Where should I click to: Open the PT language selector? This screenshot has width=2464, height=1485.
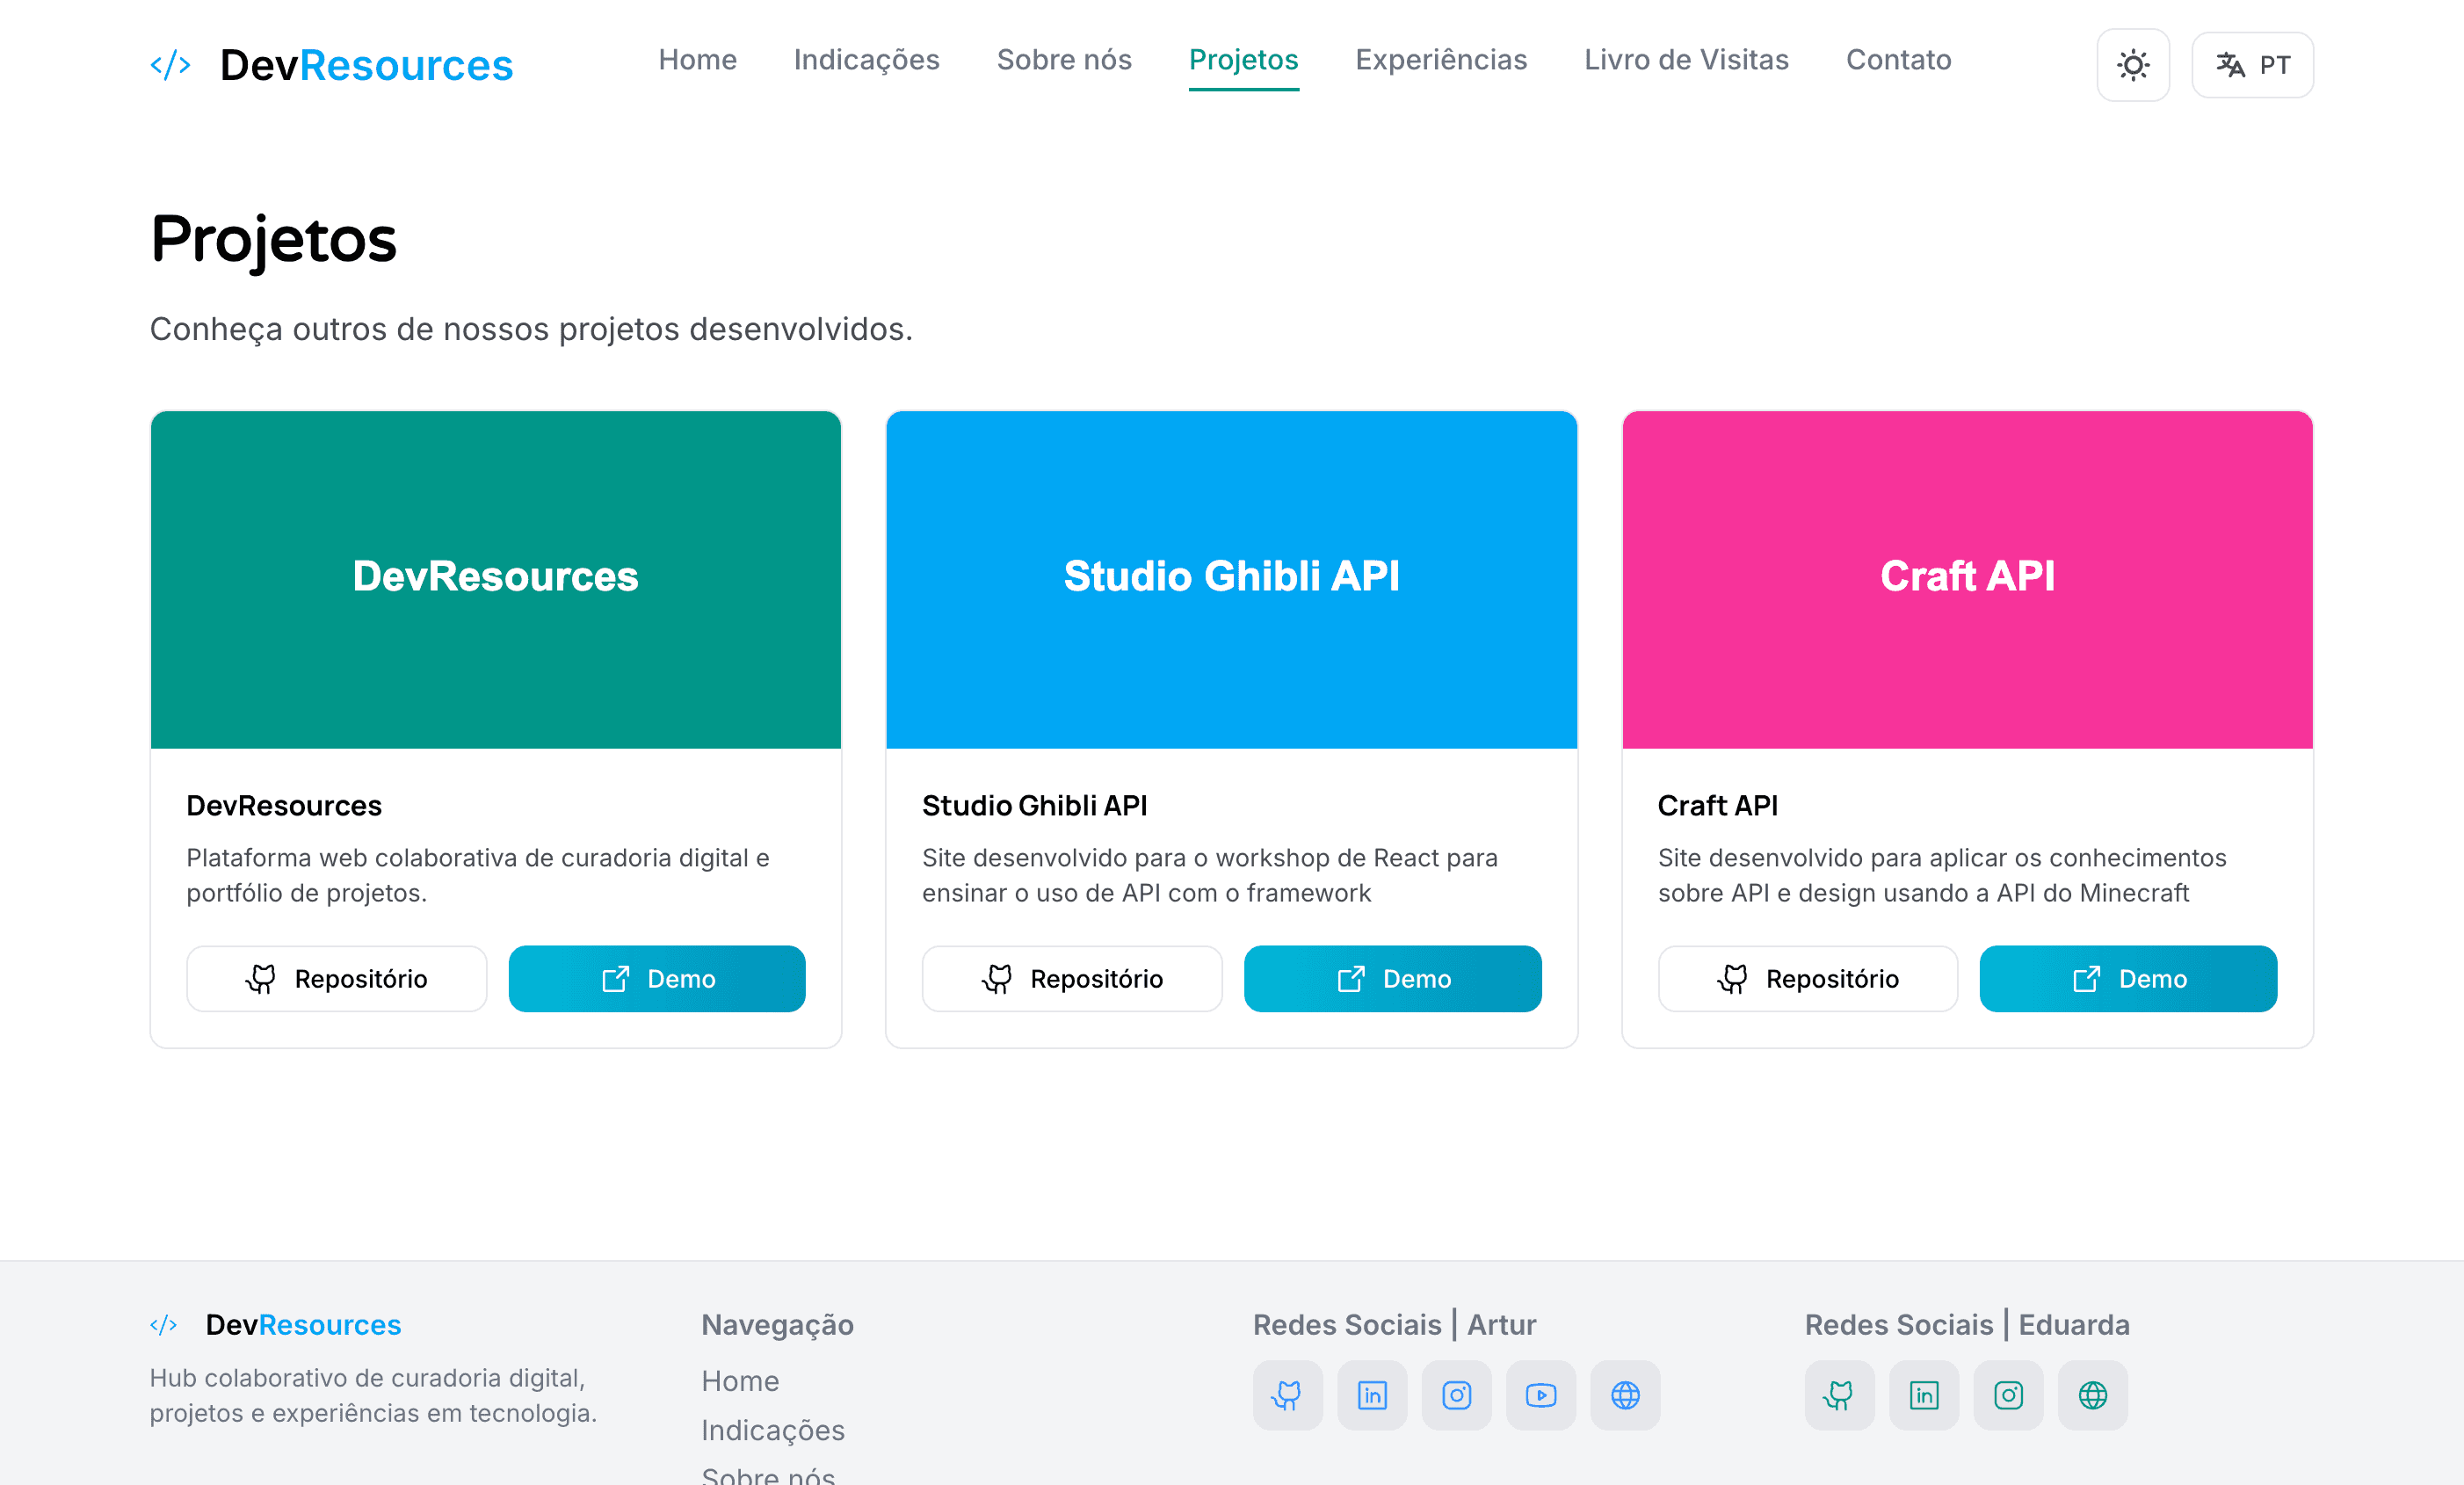point(2252,65)
